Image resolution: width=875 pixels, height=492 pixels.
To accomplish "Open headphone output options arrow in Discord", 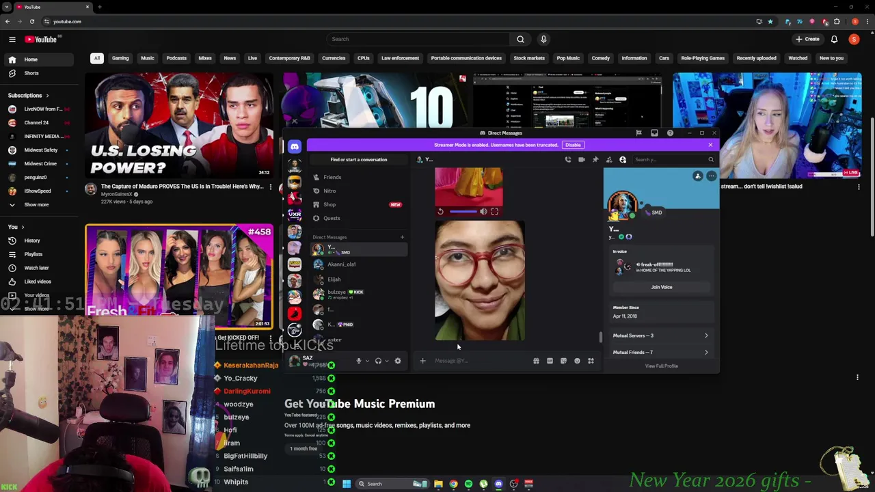I will click(387, 361).
